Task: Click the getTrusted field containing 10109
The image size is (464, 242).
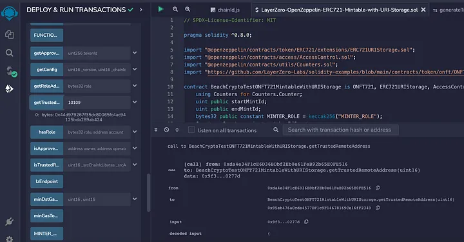Action: [x=97, y=103]
